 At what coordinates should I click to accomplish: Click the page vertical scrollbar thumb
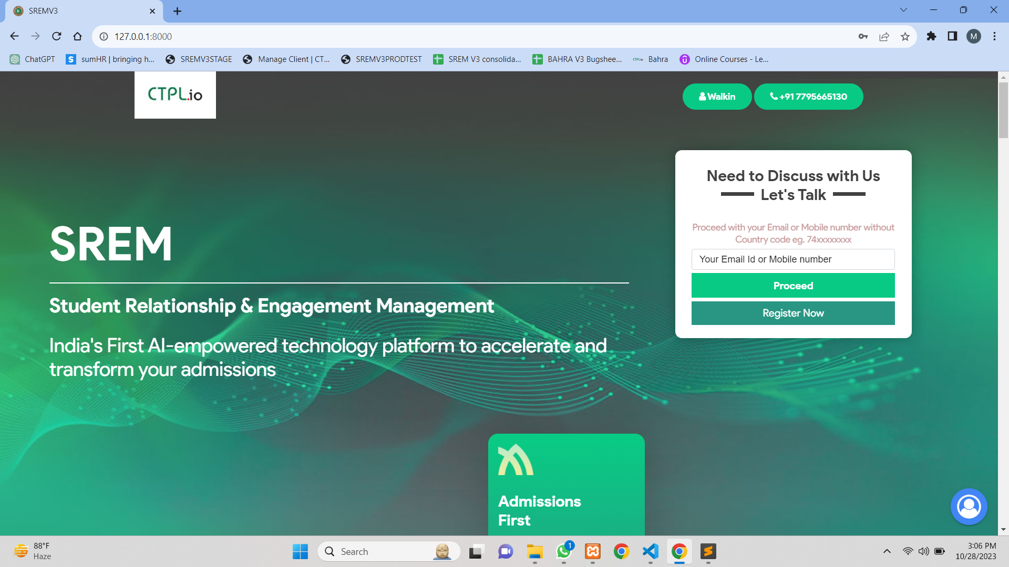pyautogui.click(x=1003, y=110)
